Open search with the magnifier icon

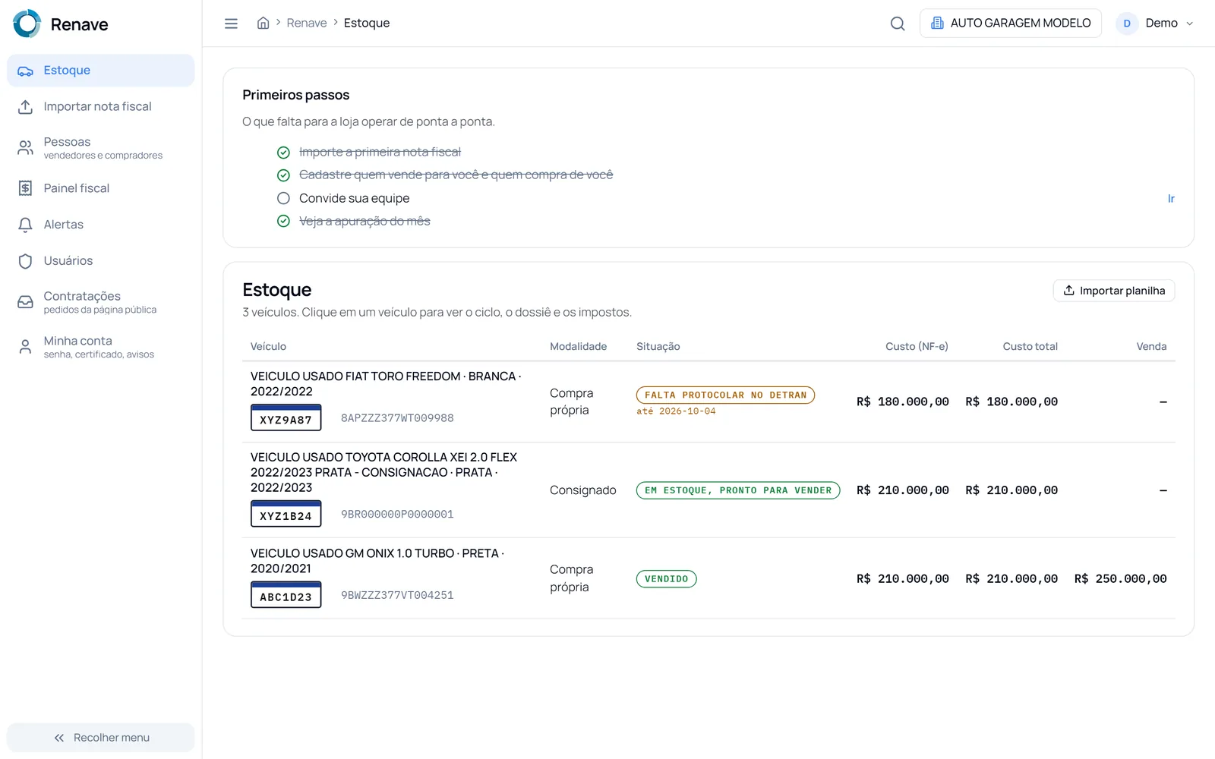click(x=898, y=24)
